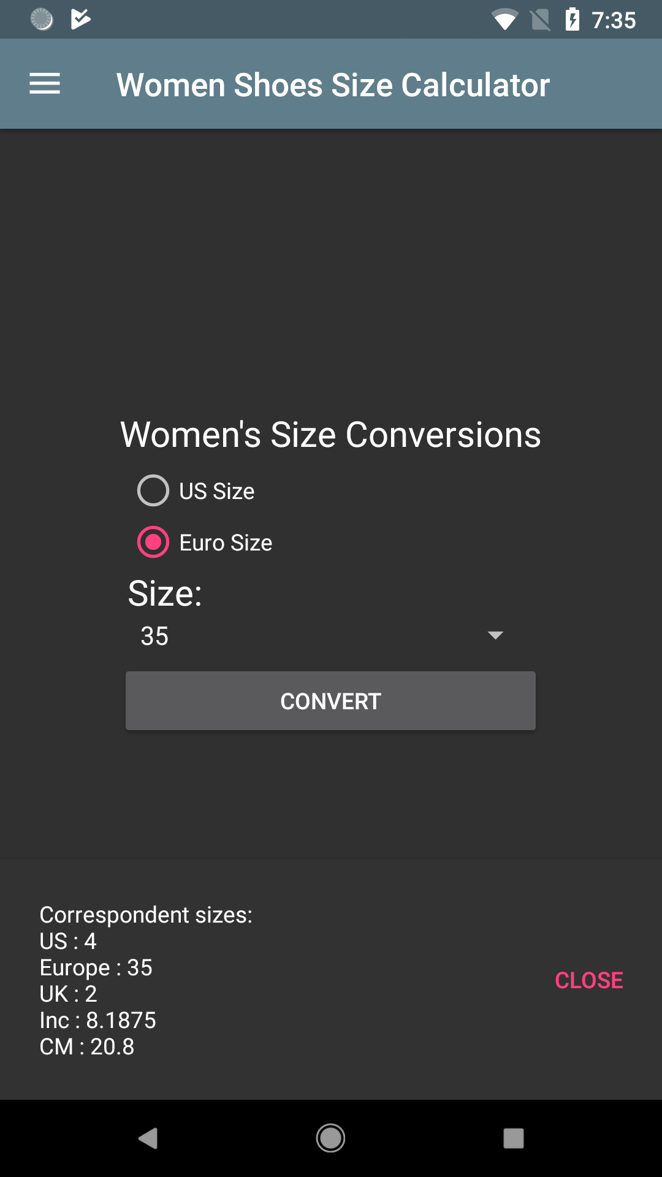
Task: Select the Euro Size radio button
Action: pos(153,542)
